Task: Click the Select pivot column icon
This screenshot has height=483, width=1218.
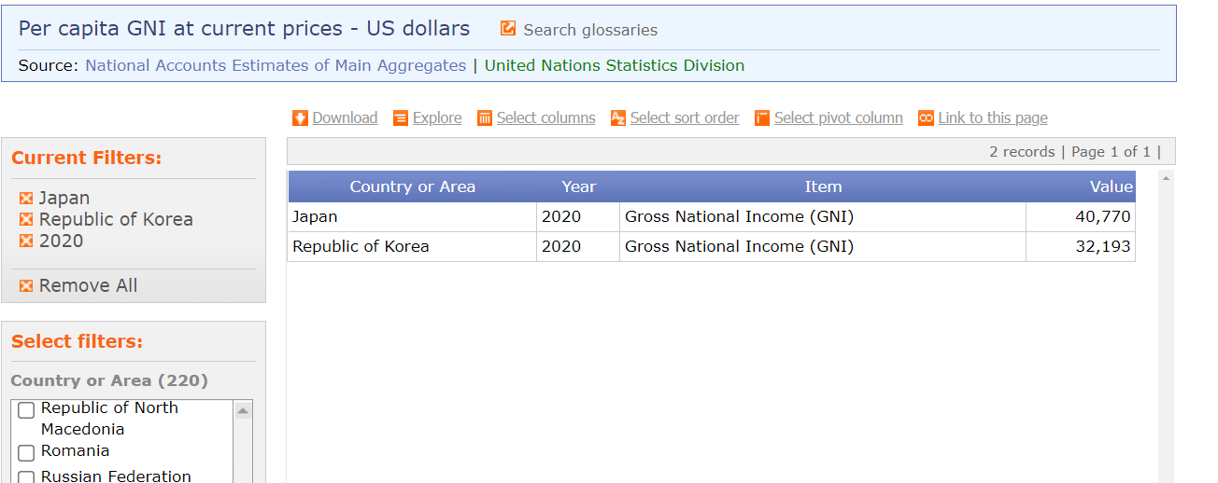Action: (x=762, y=118)
